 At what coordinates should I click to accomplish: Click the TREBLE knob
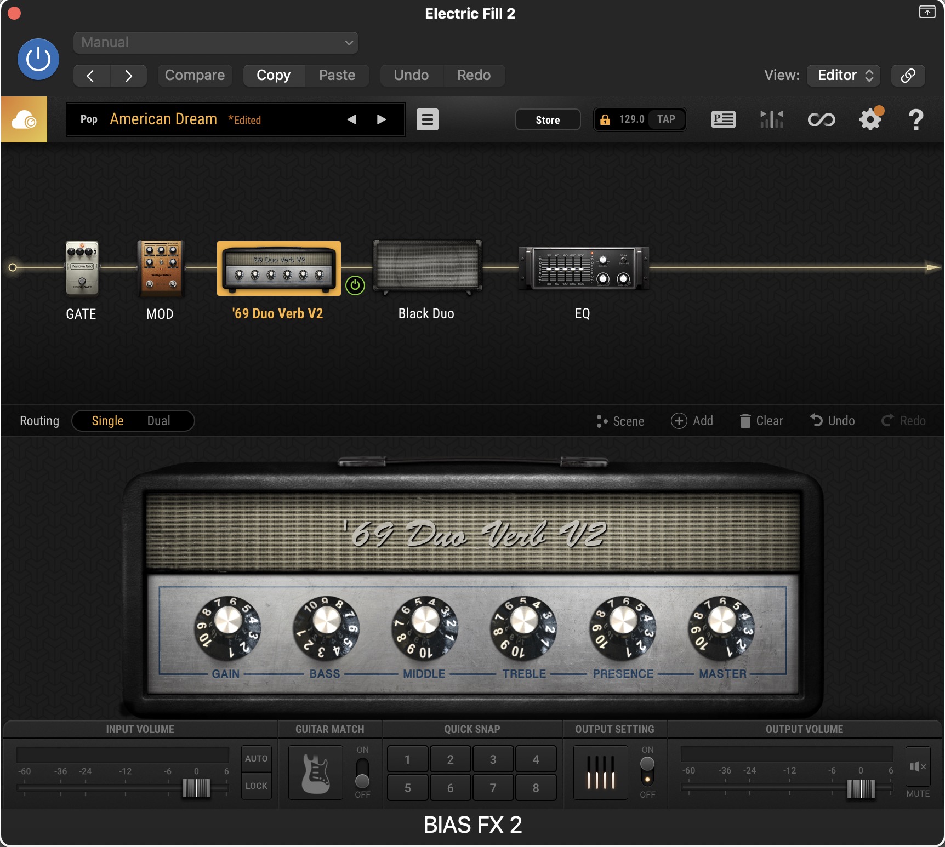pyautogui.click(x=523, y=627)
